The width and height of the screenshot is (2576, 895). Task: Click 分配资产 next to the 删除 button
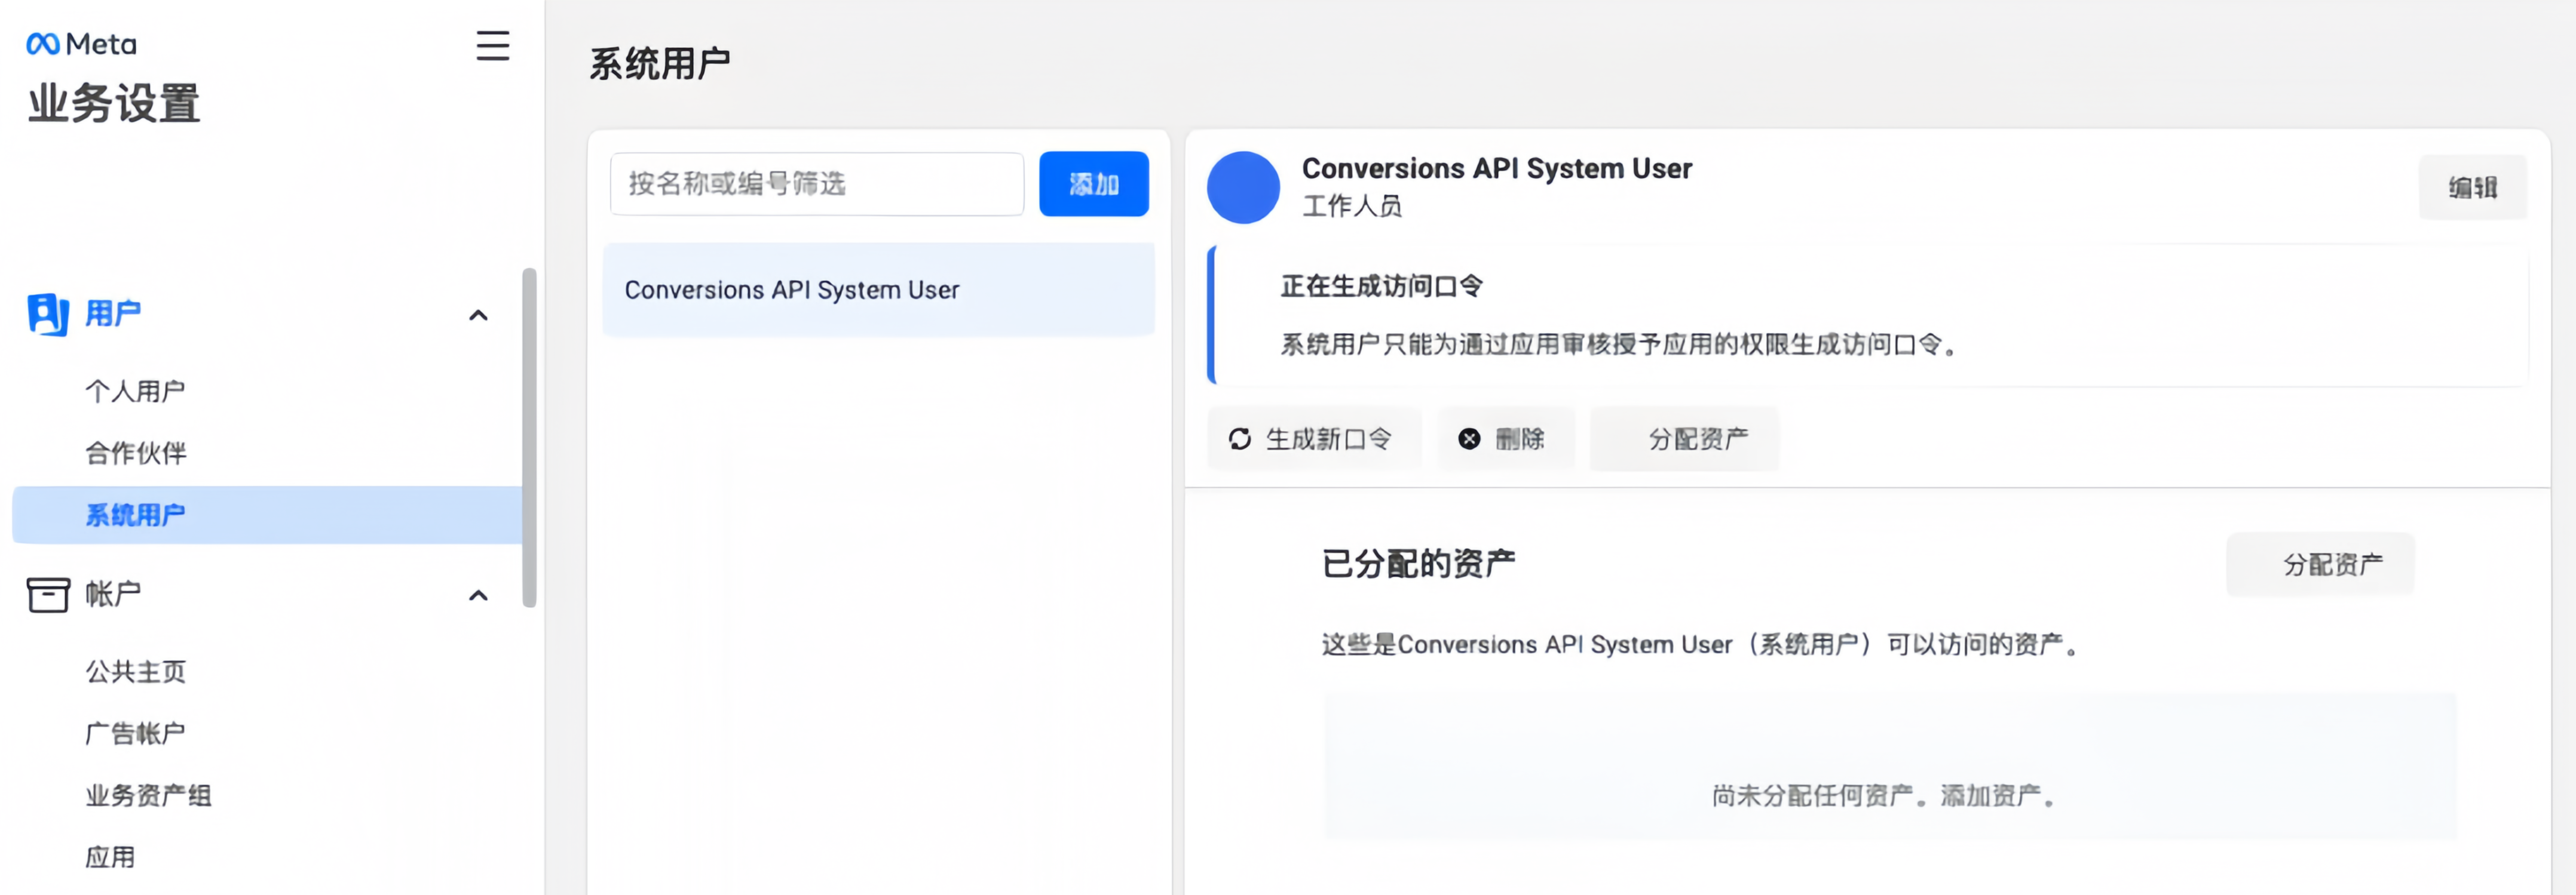click(1684, 438)
